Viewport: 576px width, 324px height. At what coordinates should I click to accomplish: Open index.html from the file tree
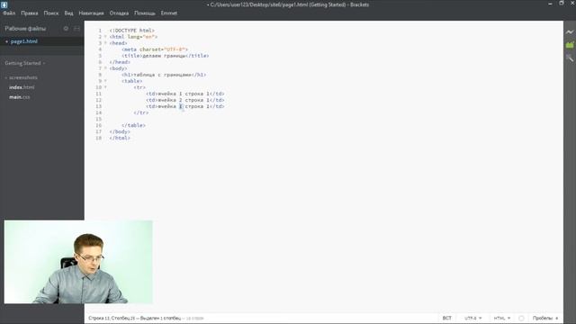coord(22,87)
